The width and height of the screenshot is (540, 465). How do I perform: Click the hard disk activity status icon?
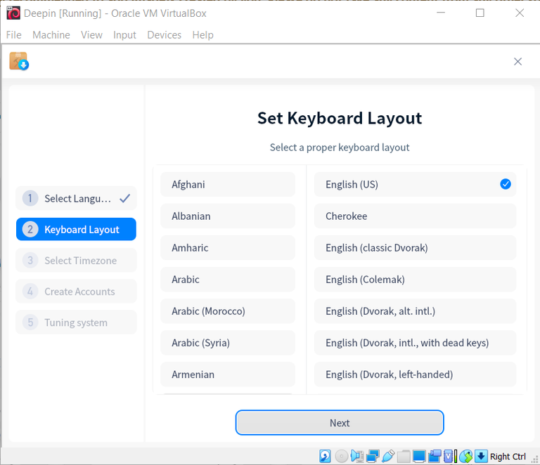pos(325,456)
